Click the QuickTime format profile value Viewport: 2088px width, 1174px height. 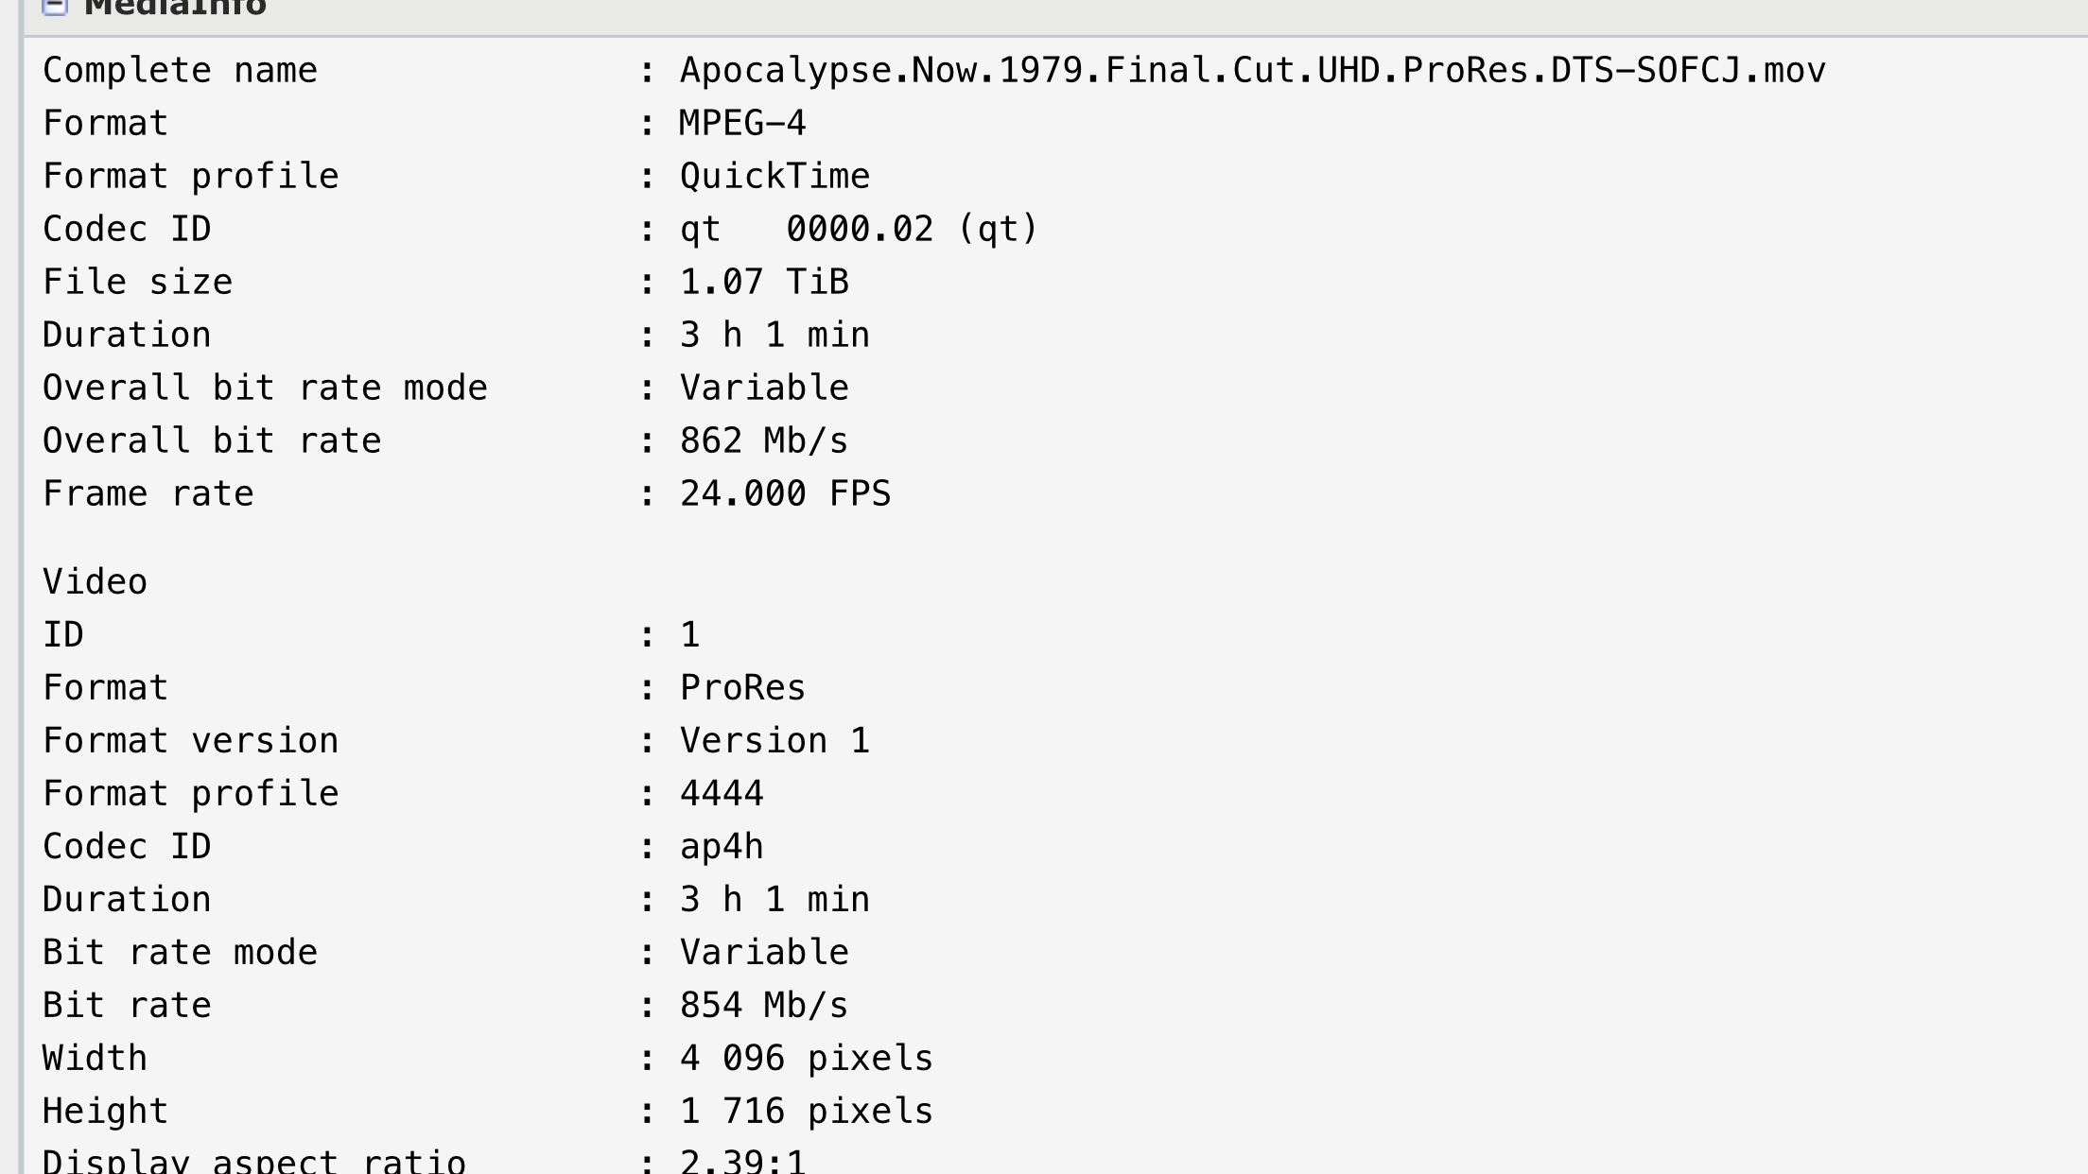click(x=774, y=177)
